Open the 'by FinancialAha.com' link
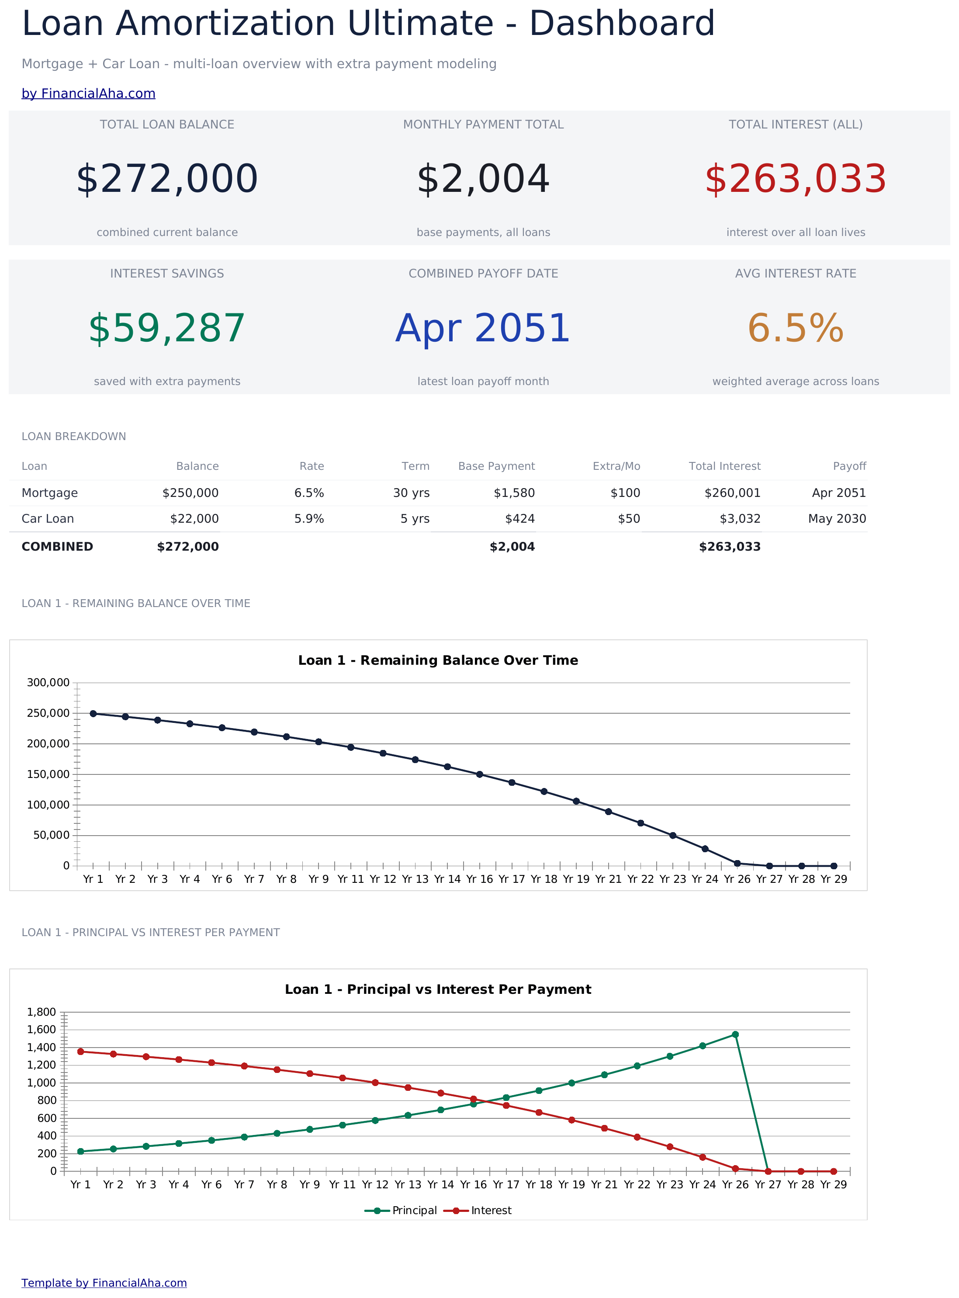Screen dimensions: 959x1298 click(x=88, y=94)
